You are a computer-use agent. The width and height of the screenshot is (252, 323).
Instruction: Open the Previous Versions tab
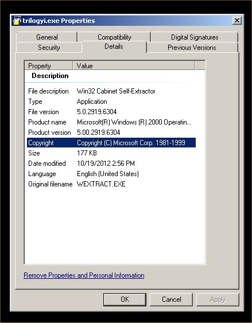tap(192, 48)
